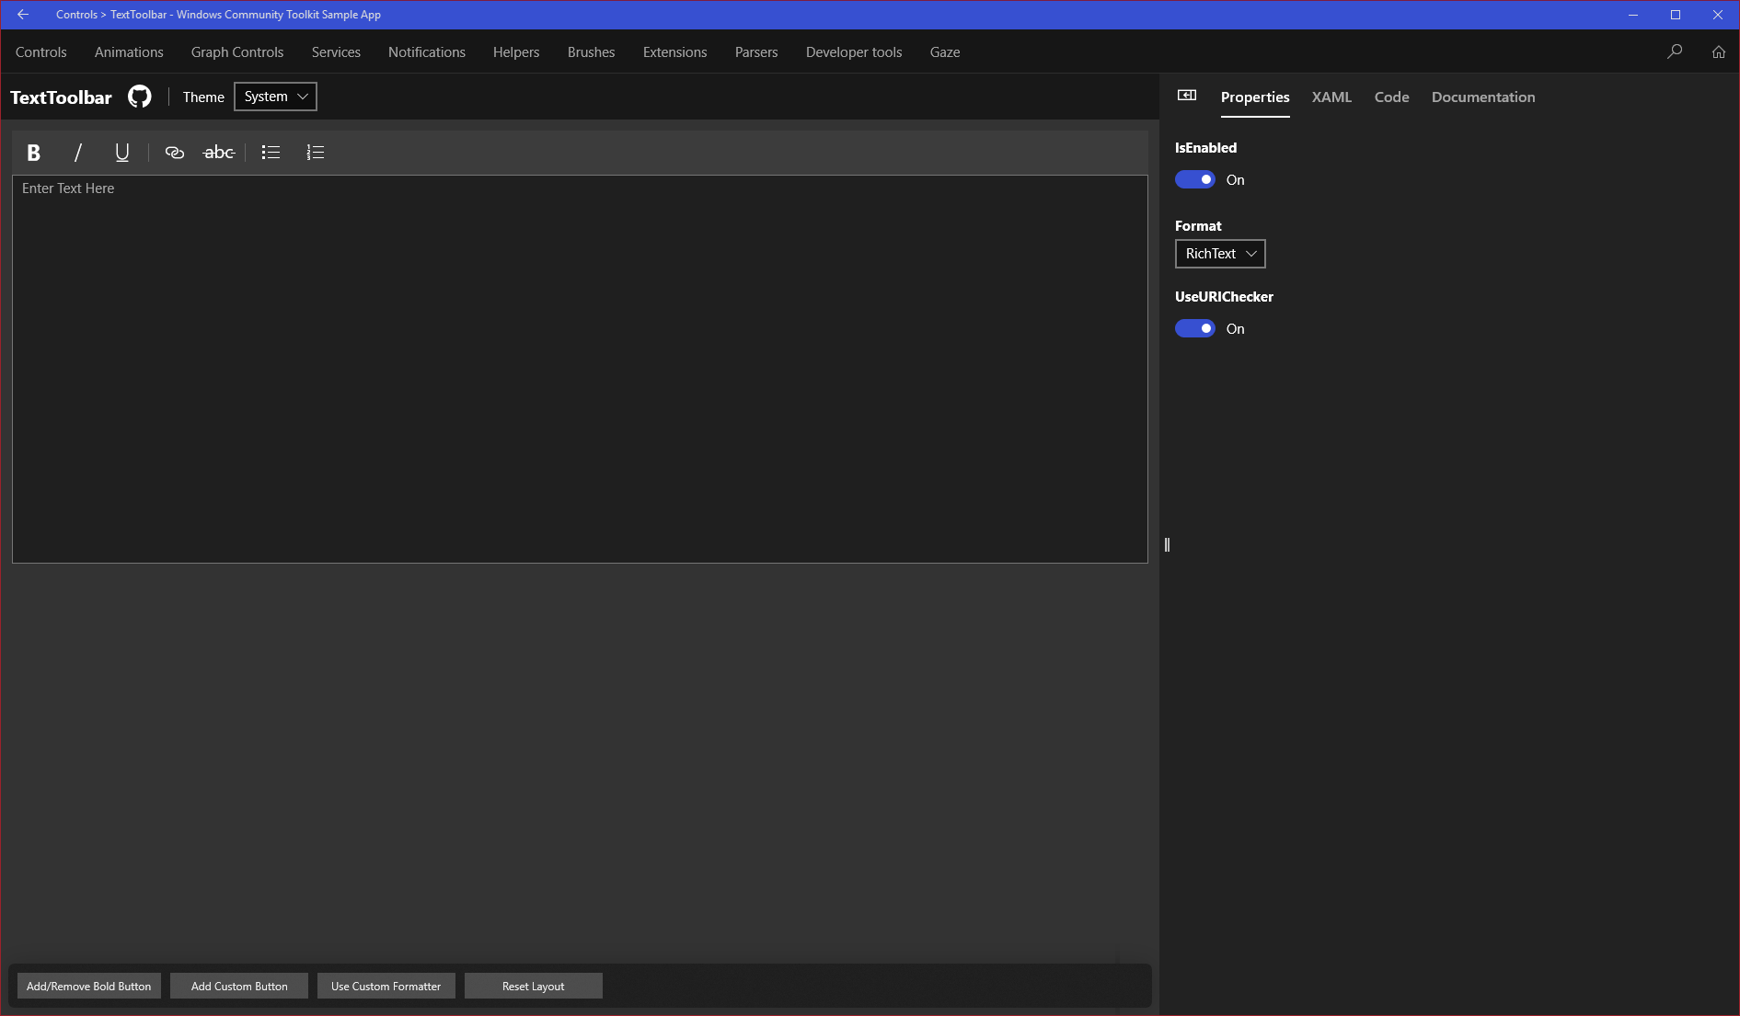Image resolution: width=1740 pixels, height=1016 pixels.
Task: Insert a hyperlink with the link icon
Action: click(x=175, y=153)
